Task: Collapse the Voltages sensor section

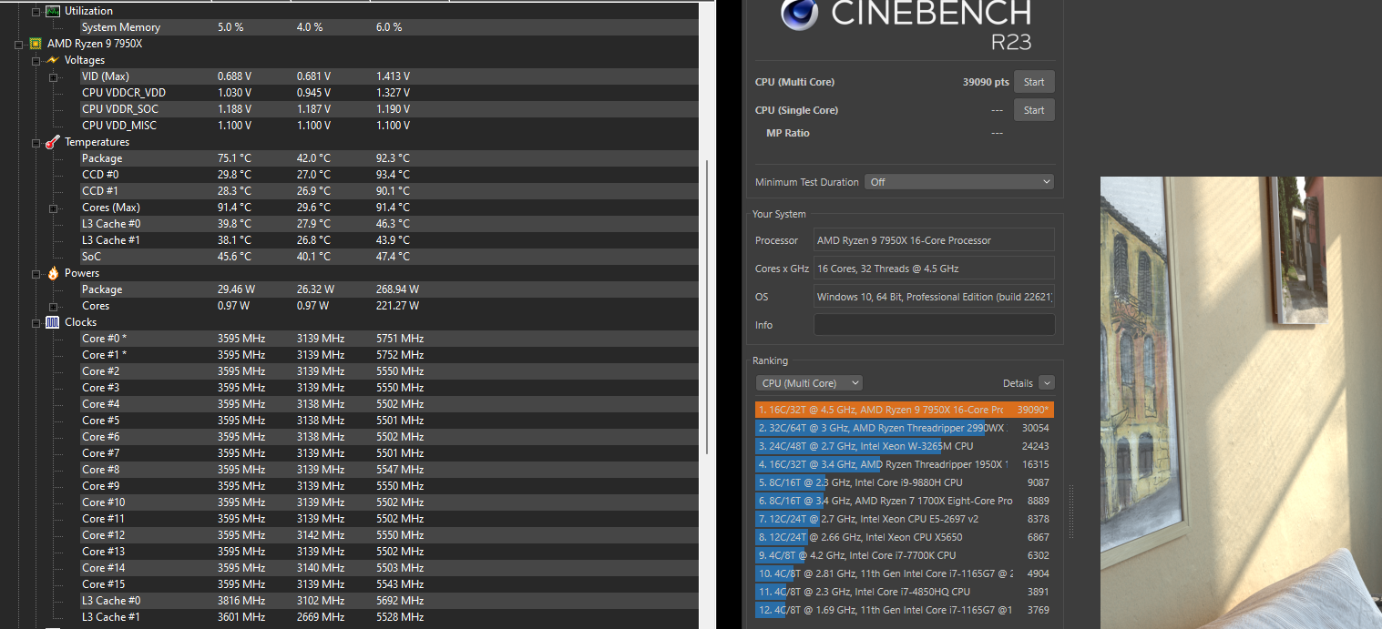Action: [36, 59]
